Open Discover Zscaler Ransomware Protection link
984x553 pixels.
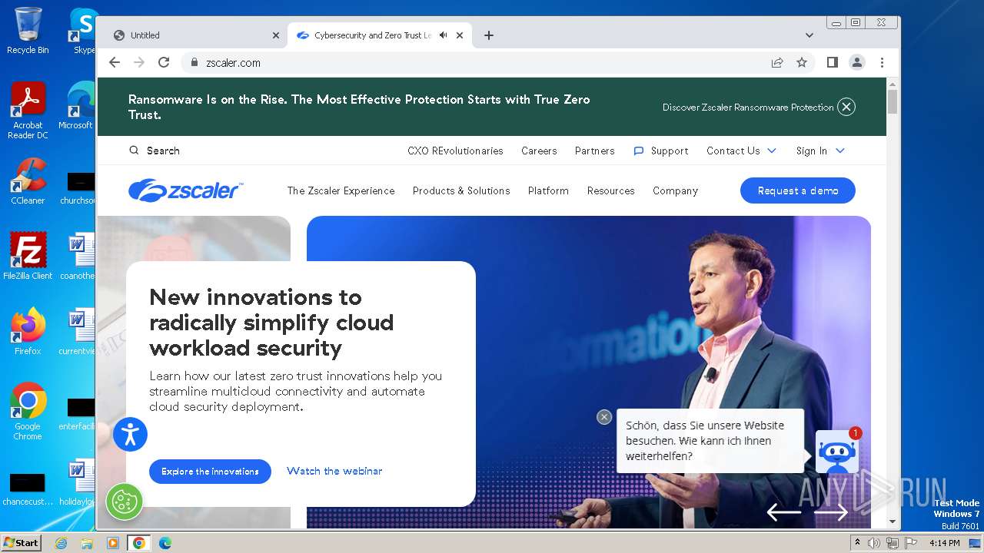[748, 107]
